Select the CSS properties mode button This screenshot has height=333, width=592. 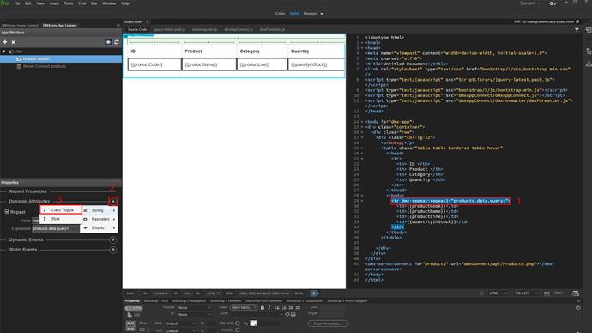pos(134,315)
